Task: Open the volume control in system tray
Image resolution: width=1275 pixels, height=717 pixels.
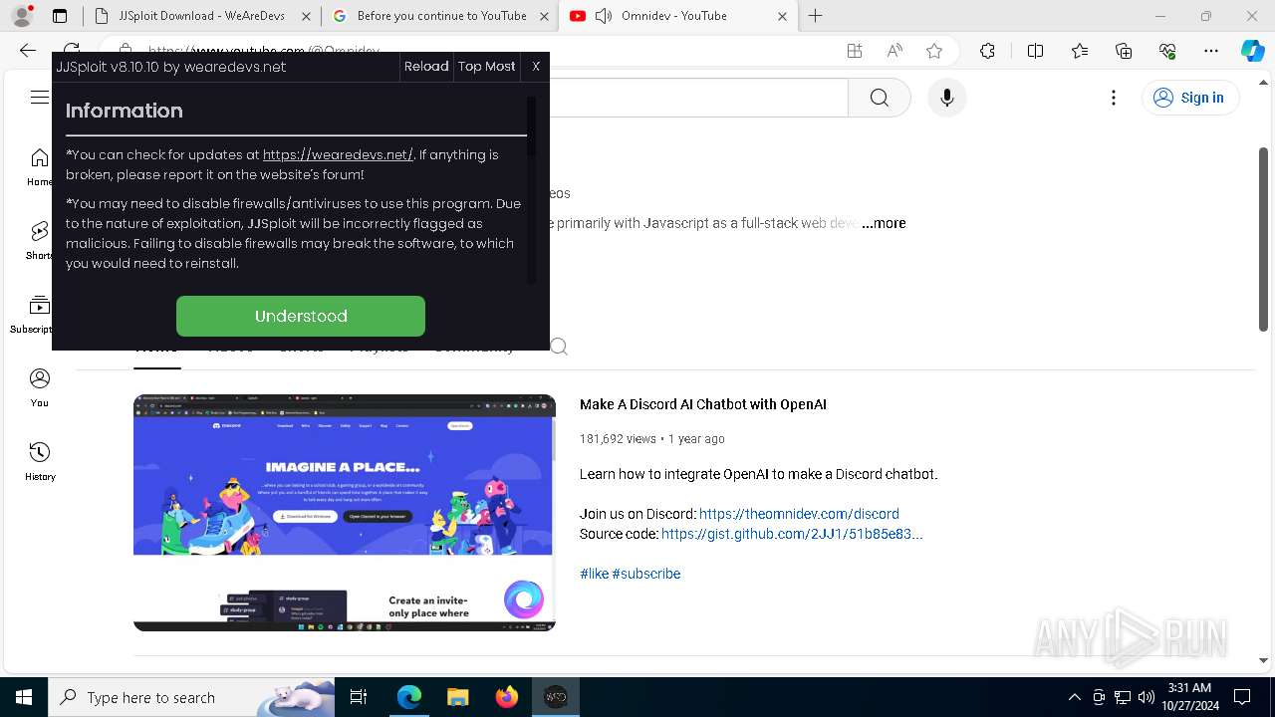Action: (x=1147, y=697)
